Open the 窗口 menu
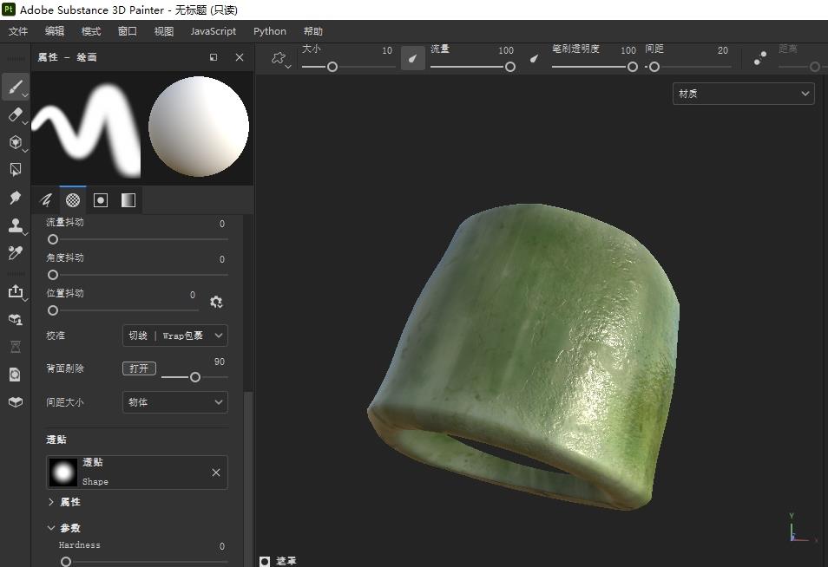 [x=128, y=31]
